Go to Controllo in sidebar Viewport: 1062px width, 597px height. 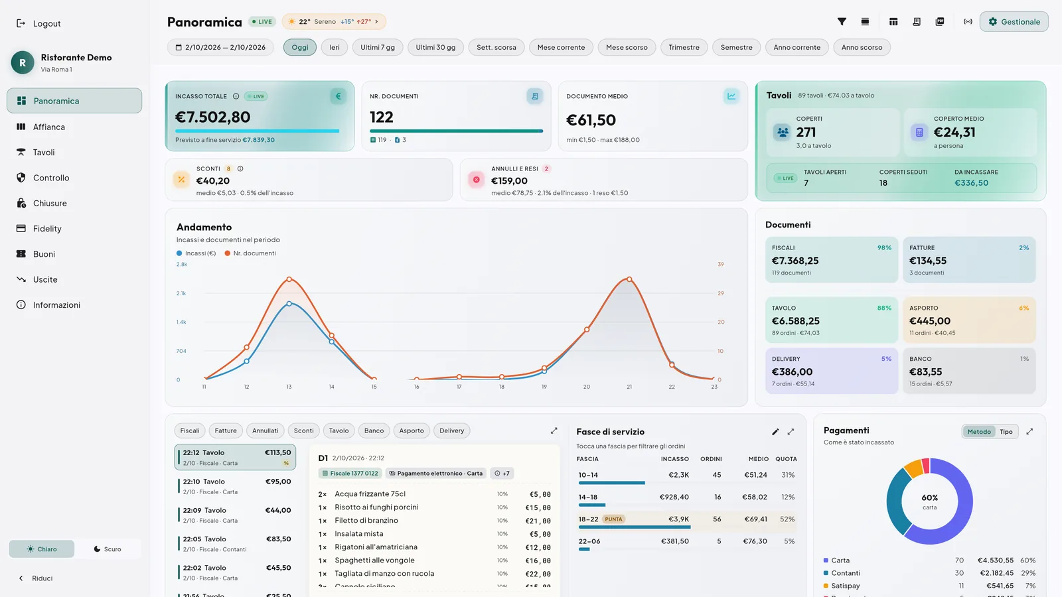click(74, 178)
